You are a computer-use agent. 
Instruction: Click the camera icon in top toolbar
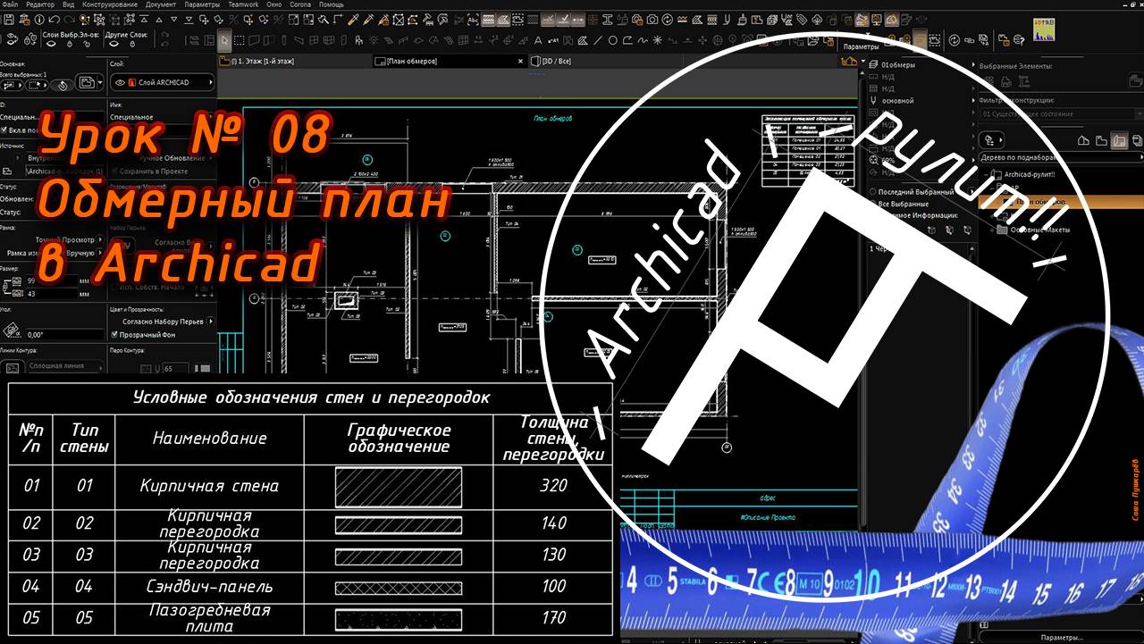tap(653, 19)
